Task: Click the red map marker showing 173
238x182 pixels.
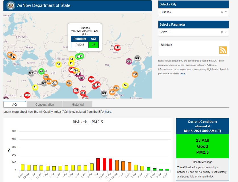Action: [91, 79]
